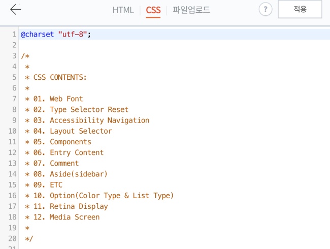Click "09. ETC" comment line
Image resolution: width=330 pixels, height=249 pixels.
[44, 185]
